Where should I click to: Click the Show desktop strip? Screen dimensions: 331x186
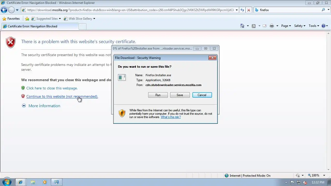tap(329, 182)
